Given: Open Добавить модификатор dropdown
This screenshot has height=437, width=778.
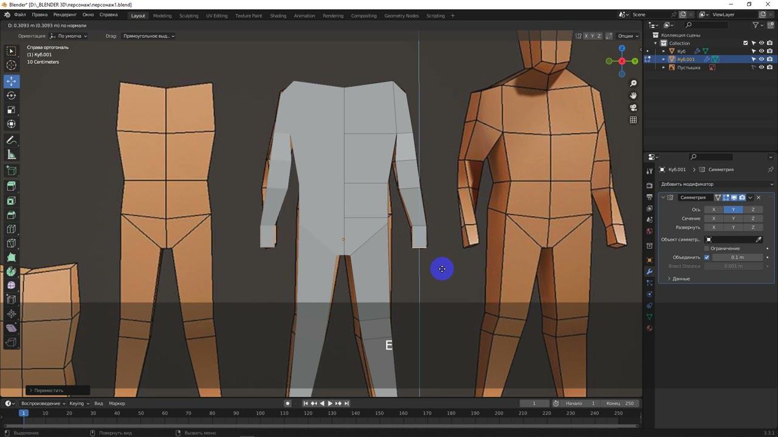Looking at the screenshot, I should [x=717, y=184].
